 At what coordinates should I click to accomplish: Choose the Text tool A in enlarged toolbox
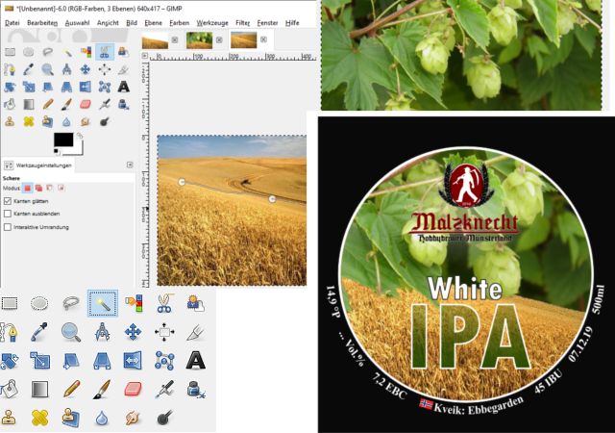tap(195, 360)
